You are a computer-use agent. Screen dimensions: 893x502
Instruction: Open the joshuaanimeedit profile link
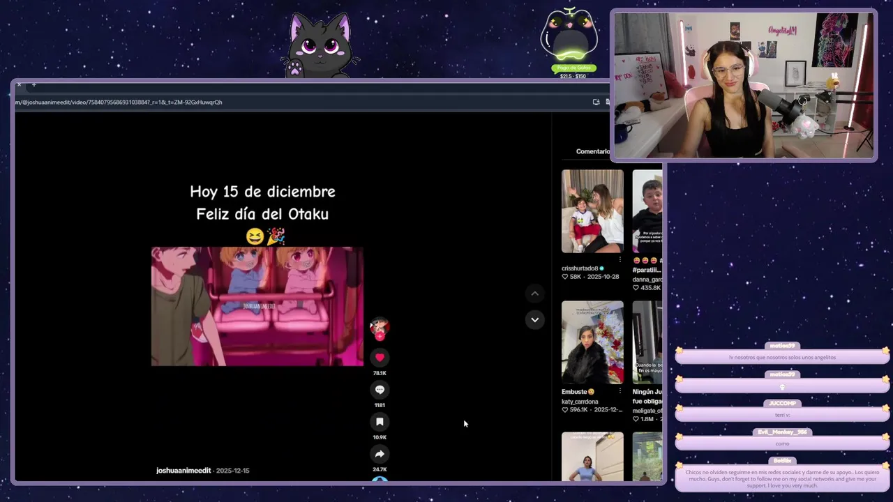[183, 471]
